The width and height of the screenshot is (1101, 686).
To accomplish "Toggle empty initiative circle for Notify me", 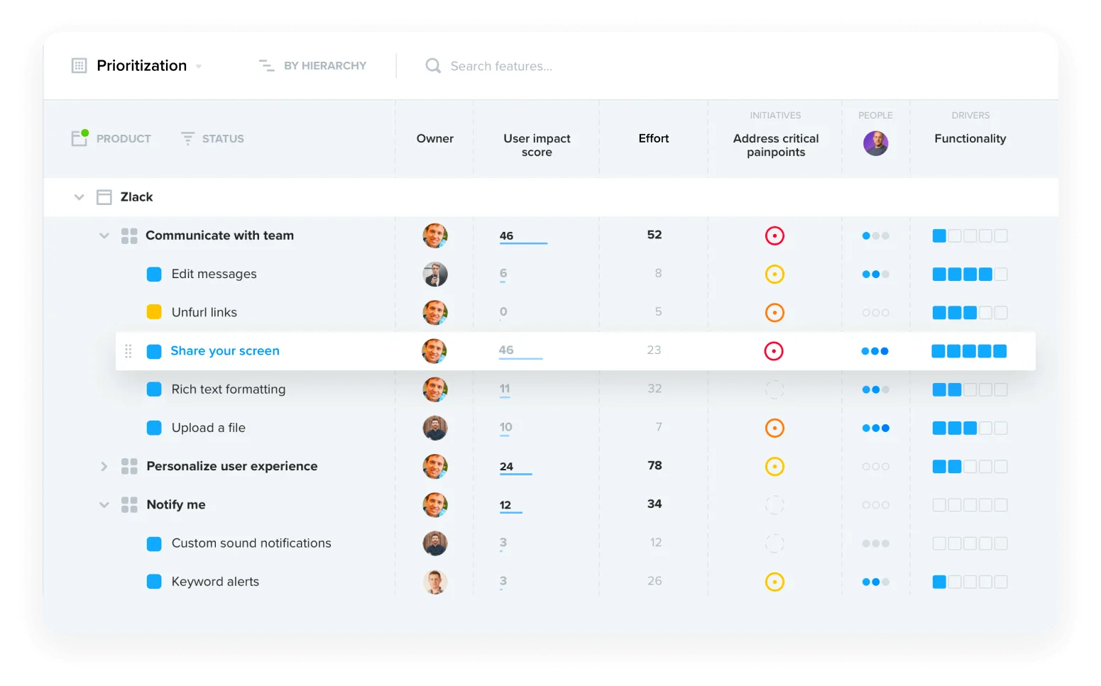I will (x=774, y=505).
